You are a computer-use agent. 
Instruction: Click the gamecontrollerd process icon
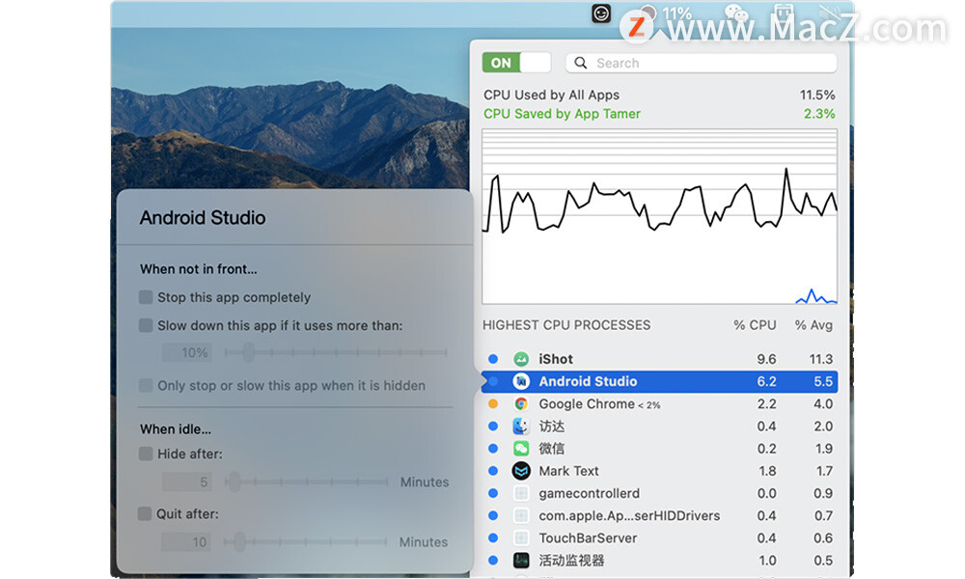pyautogui.click(x=521, y=493)
